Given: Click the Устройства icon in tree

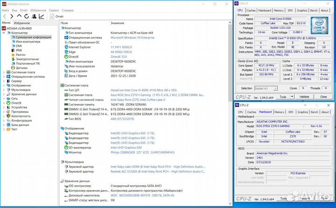Looking at the screenshot, I should pyautogui.click(x=8, y=107).
